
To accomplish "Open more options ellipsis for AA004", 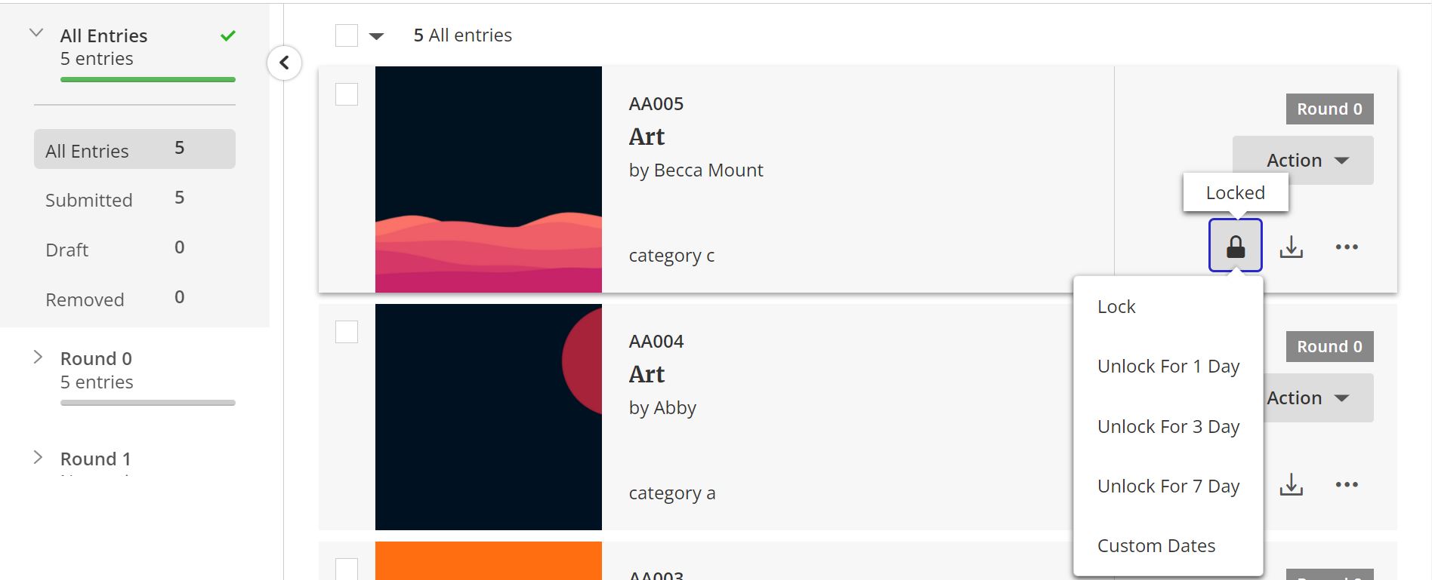I will (1347, 484).
